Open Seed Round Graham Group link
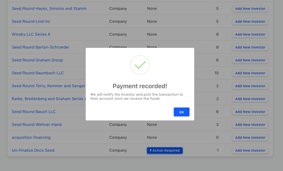The image size is (283, 171). [37, 60]
